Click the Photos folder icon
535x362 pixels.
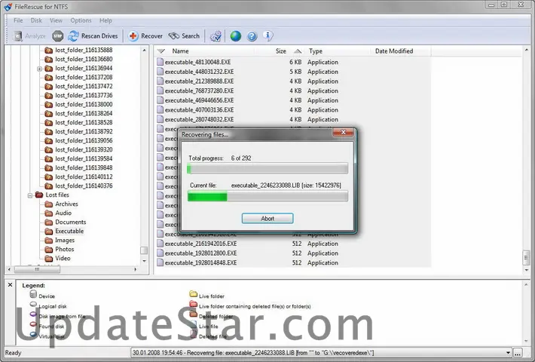49,250
